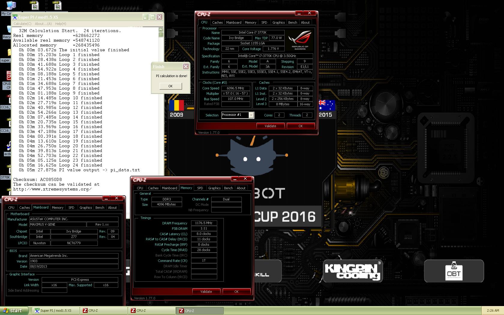
Task: Open Bench tab in CPU-Z mainboard window
Action: point(100,208)
